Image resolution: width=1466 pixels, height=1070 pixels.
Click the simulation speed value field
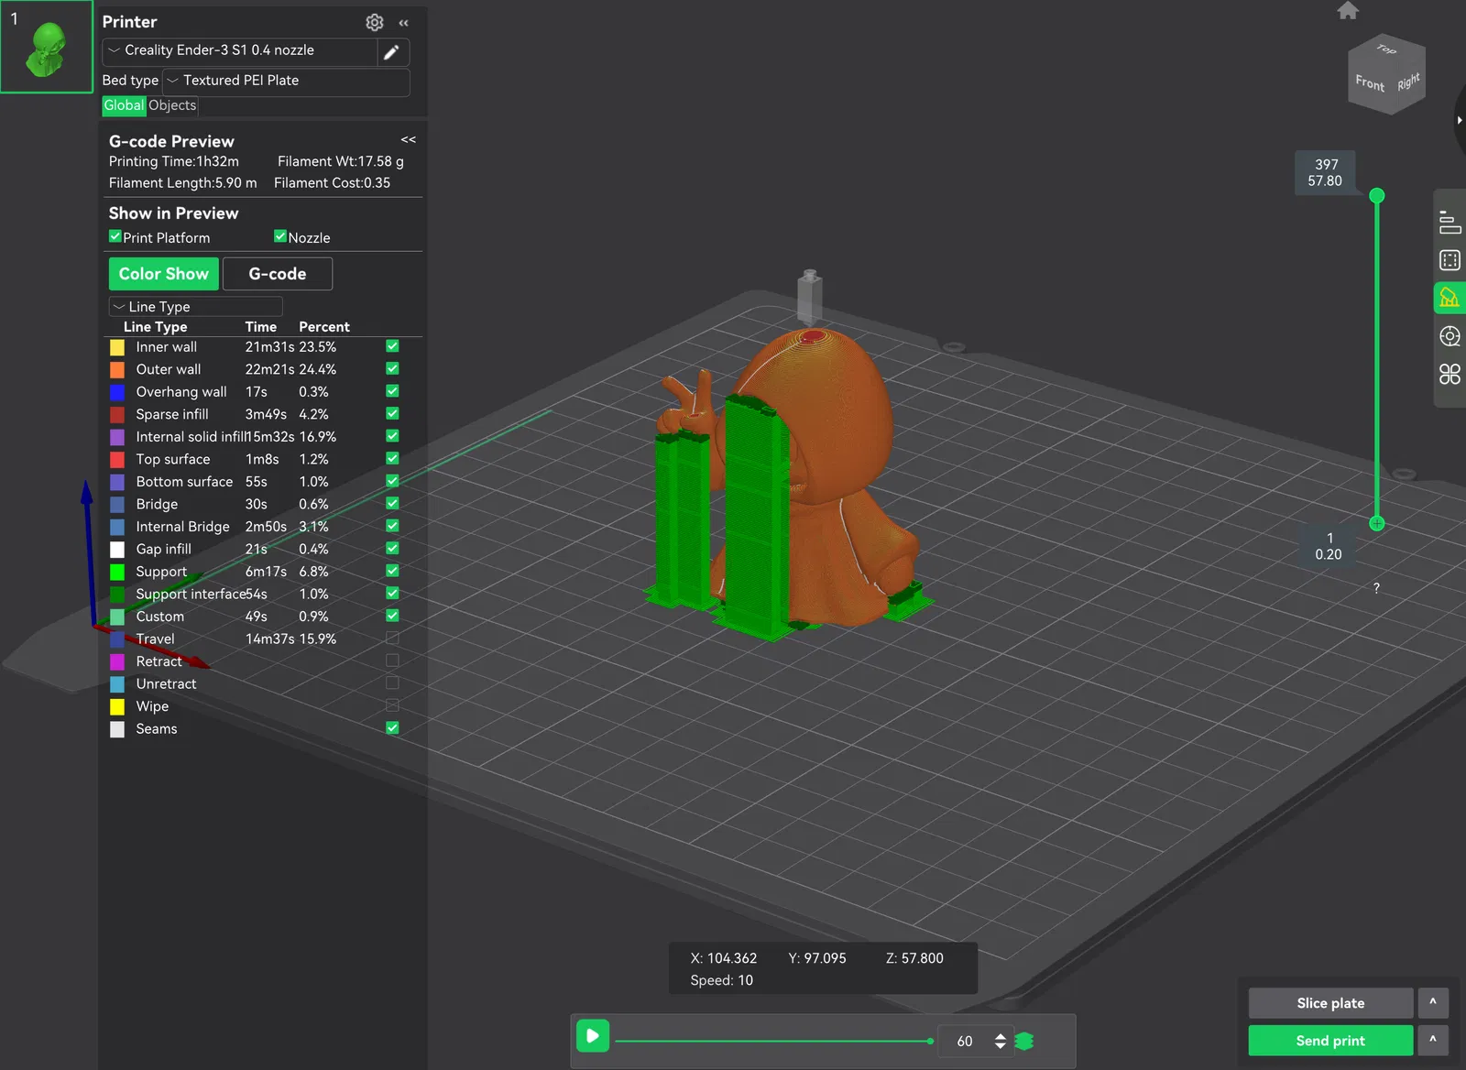pos(965,1041)
